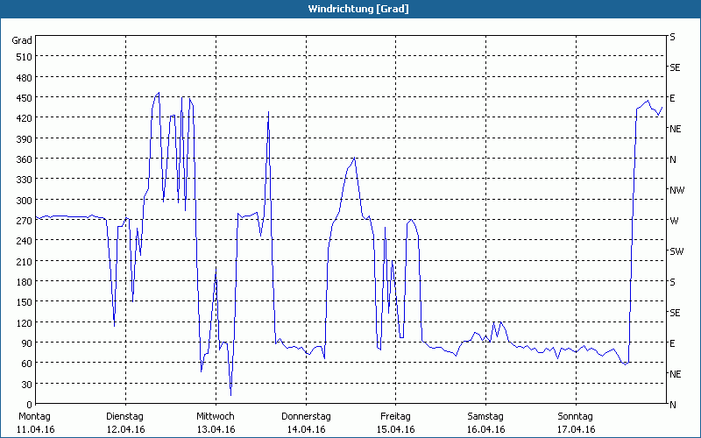Pick the 180 degree axis label
Screen dimensions: 701x438
[x=25, y=282]
